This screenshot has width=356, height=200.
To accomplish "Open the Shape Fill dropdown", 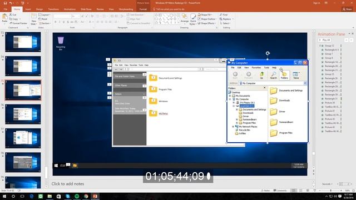I will coord(205,15).
